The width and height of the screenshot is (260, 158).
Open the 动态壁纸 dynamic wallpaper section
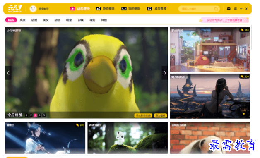80,9
